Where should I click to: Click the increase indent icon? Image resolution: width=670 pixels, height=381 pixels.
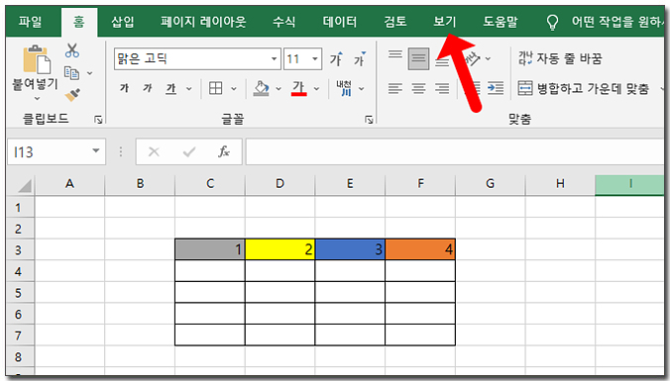tap(496, 88)
